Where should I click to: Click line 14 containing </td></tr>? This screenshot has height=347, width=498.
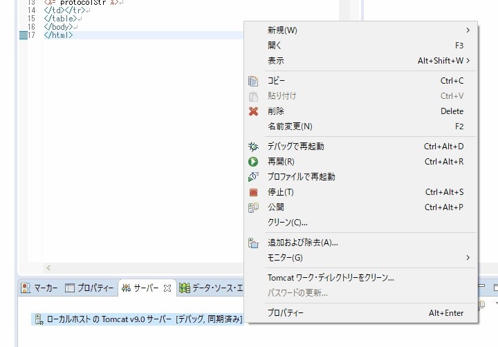65,10
